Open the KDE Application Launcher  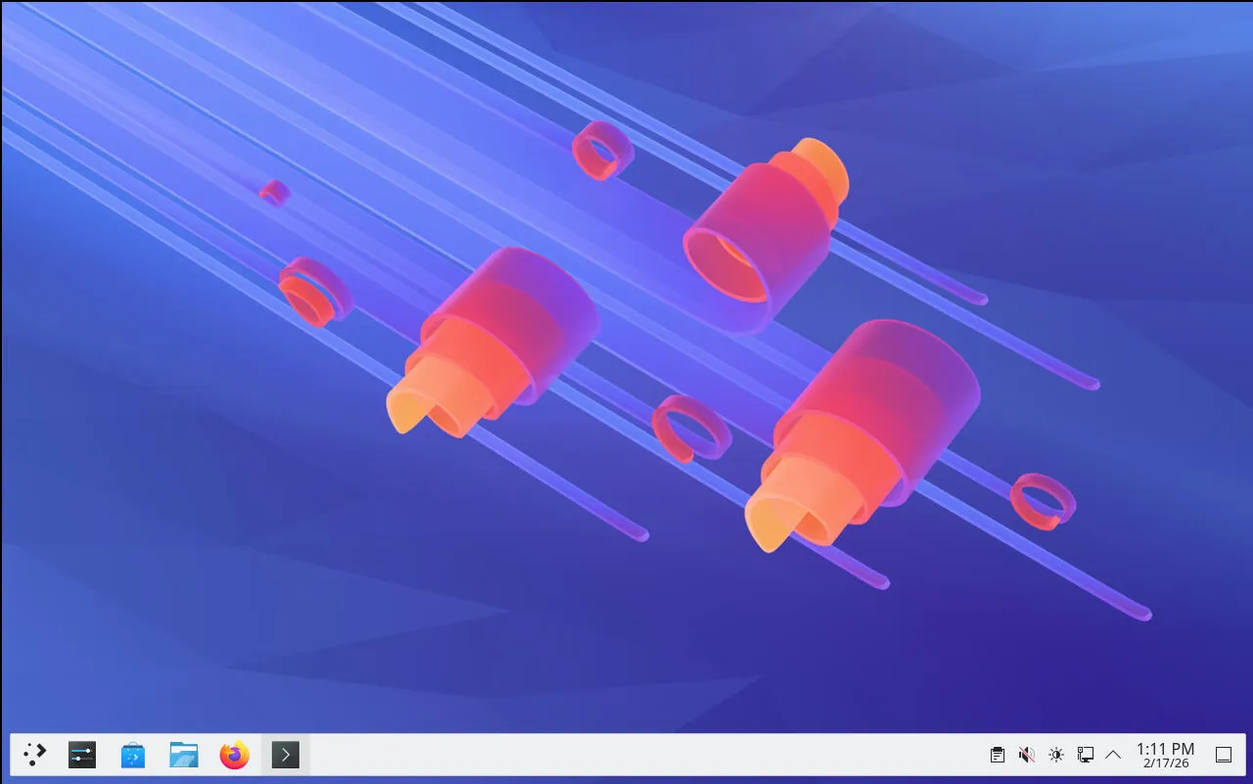pyautogui.click(x=35, y=755)
